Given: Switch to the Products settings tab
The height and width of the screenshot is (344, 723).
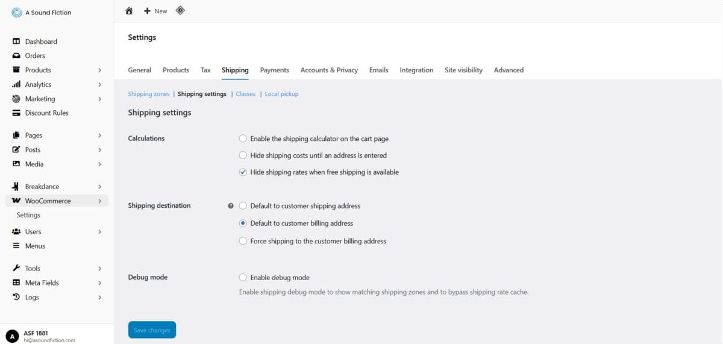Looking at the screenshot, I should 176,70.
